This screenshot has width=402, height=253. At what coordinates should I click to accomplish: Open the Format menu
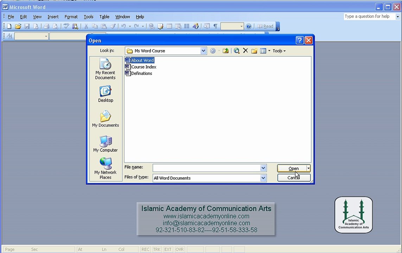coord(71,17)
